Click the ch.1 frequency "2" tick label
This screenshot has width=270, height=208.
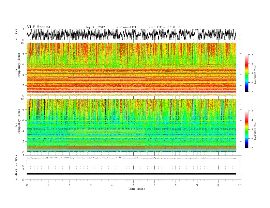(x=24, y=85)
